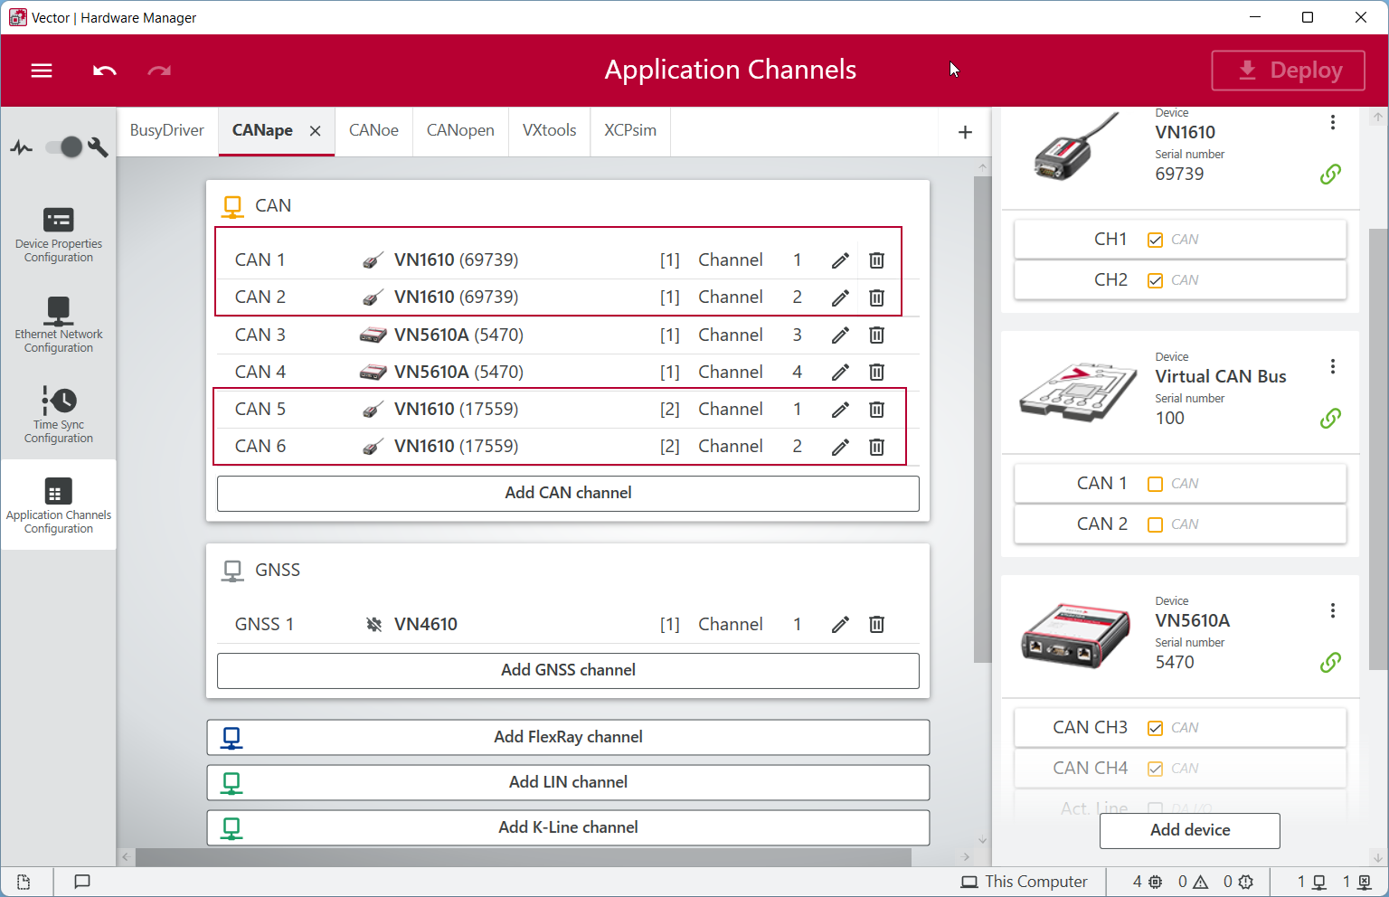This screenshot has height=897, width=1389.
Task: Click the warnings count in status bar
Action: click(x=1193, y=882)
